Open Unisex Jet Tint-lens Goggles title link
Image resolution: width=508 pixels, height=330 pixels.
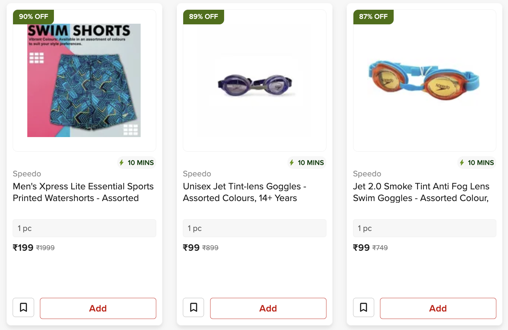pos(245,192)
